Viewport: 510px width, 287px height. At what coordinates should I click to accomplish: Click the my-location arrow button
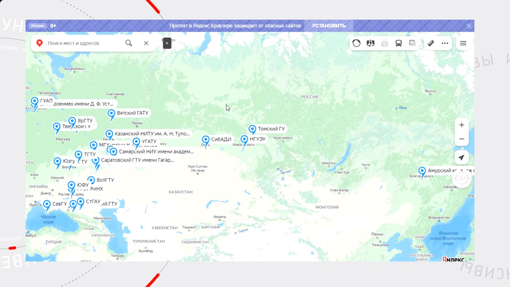[x=462, y=157]
